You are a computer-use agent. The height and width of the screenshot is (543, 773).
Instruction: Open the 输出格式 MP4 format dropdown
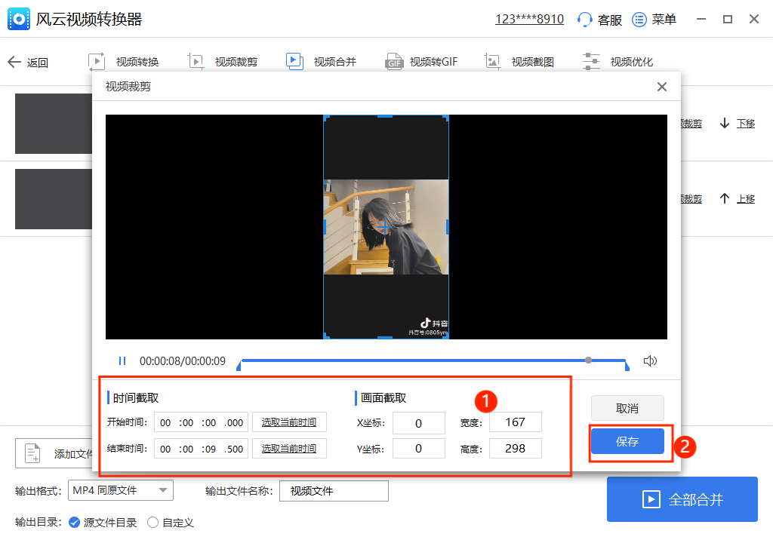(x=120, y=490)
